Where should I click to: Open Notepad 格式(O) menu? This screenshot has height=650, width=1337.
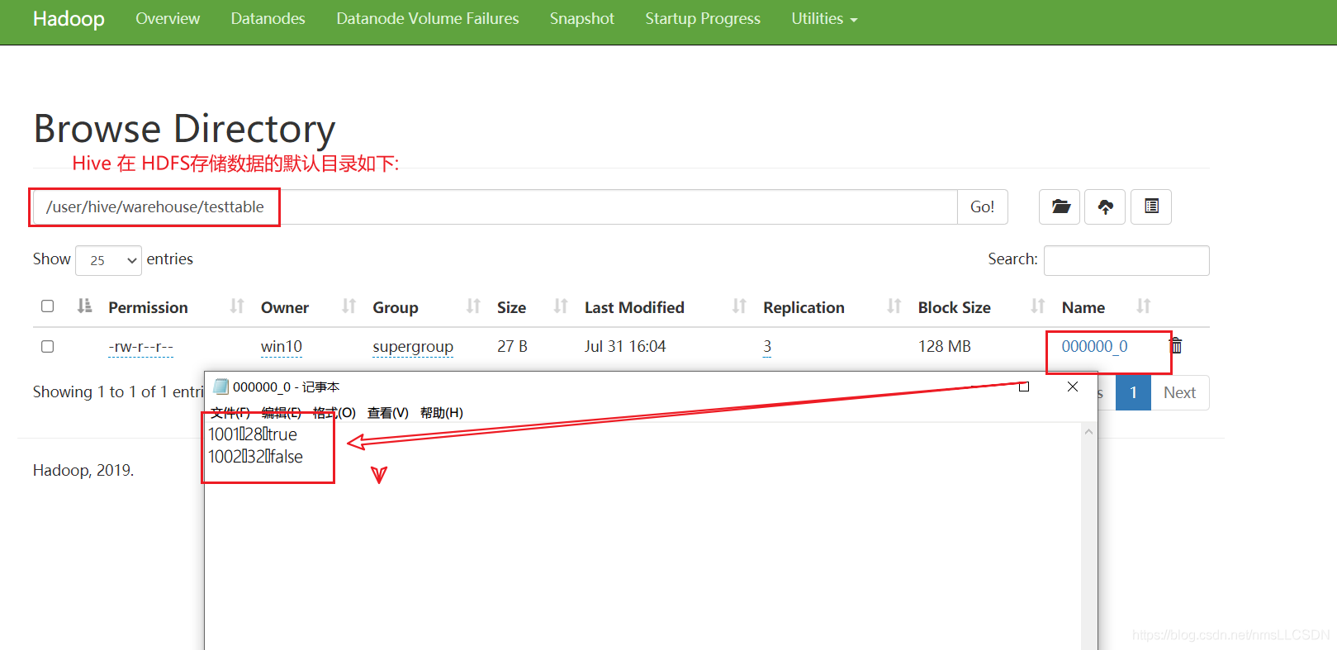[x=334, y=412]
